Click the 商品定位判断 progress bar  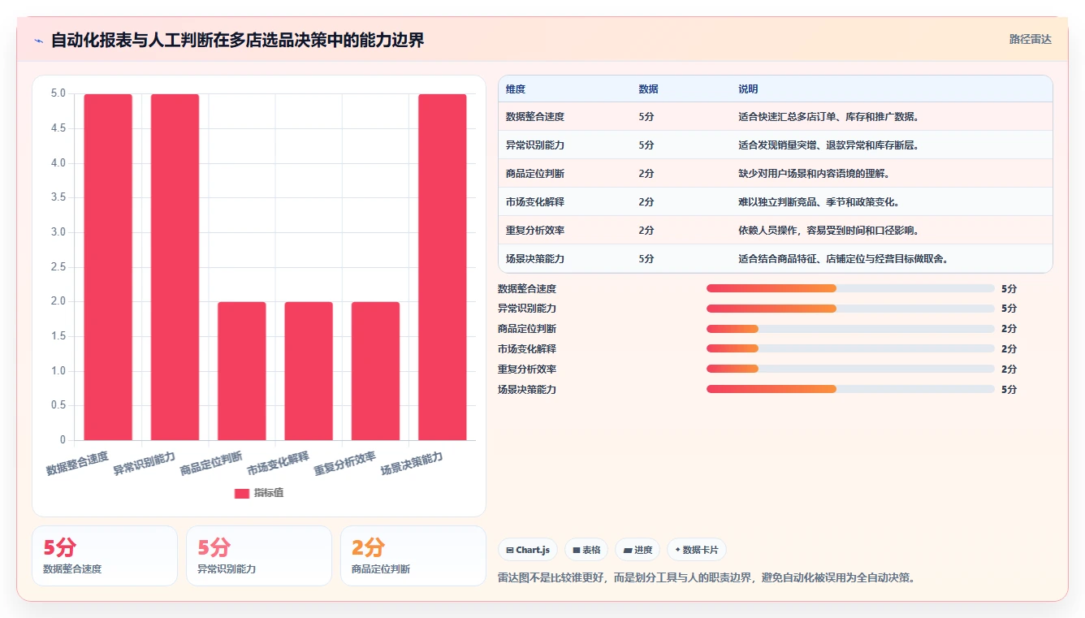coord(850,329)
